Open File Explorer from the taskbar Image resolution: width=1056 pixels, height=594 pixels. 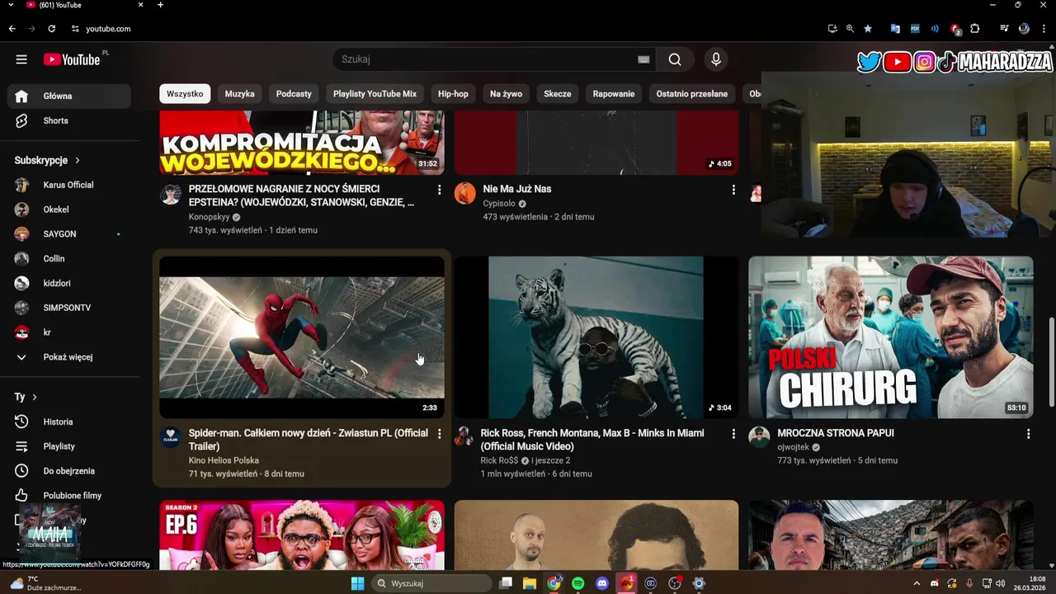click(x=530, y=583)
